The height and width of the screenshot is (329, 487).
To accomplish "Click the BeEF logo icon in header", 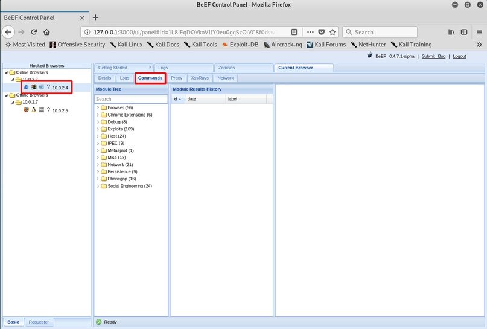I will 369,56.
